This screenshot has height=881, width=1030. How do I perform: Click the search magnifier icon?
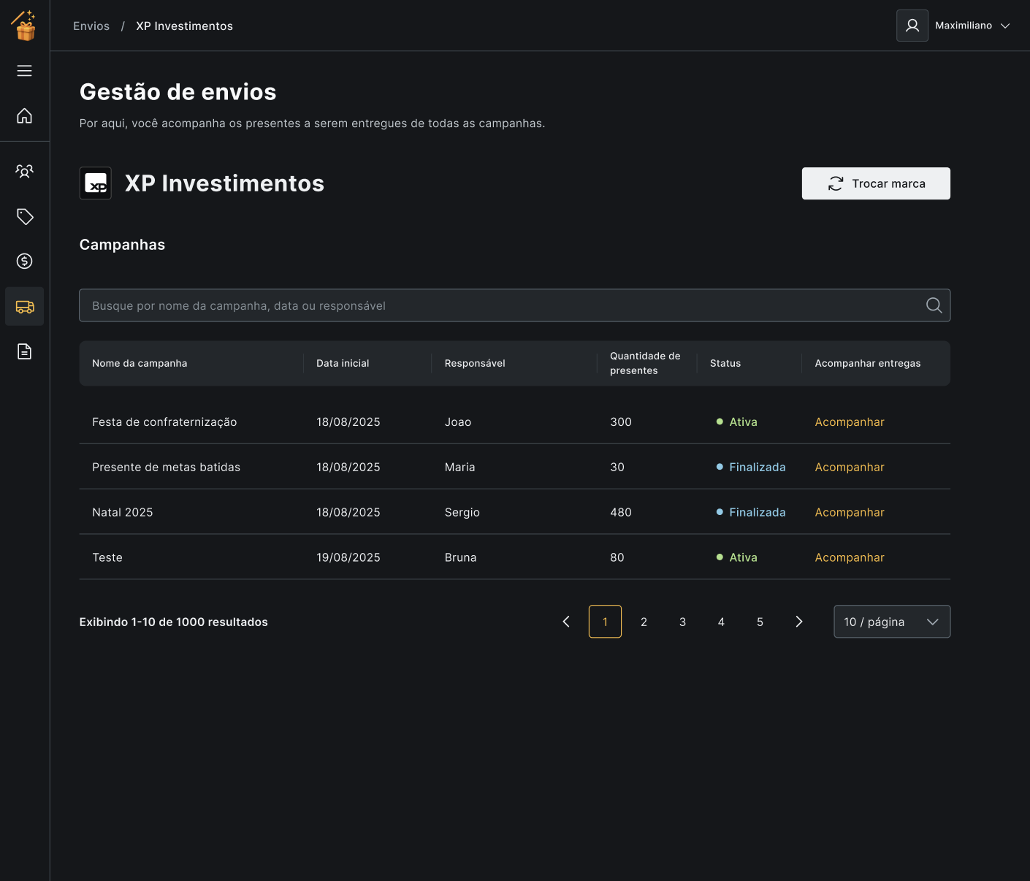[934, 305]
